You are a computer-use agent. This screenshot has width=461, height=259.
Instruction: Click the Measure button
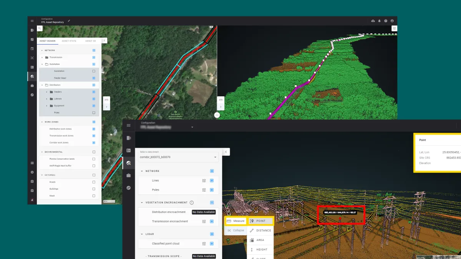point(235,221)
